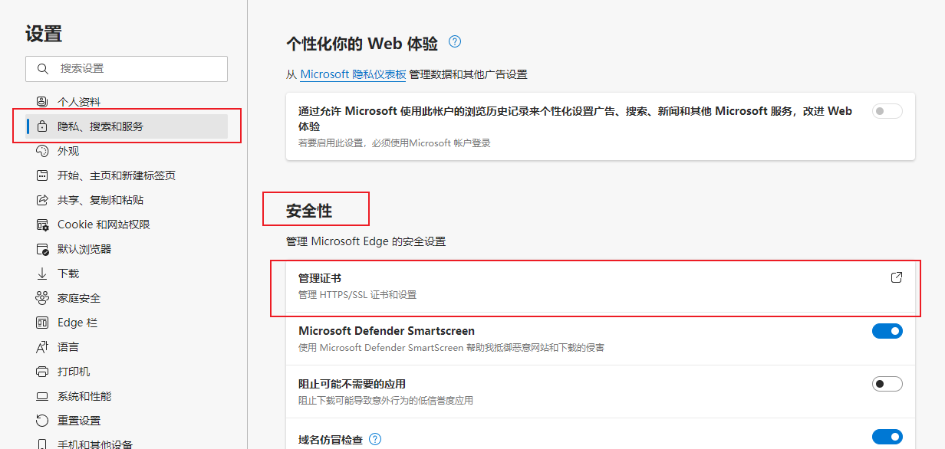Disable Microsoft Defender Smartscreen toggle
945x449 pixels.
coord(887,331)
